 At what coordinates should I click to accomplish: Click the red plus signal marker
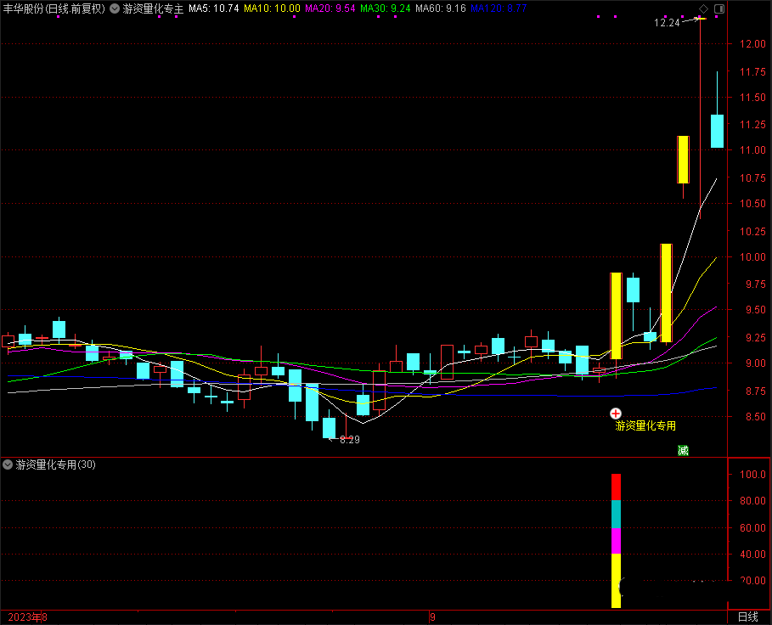pyautogui.click(x=616, y=413)
